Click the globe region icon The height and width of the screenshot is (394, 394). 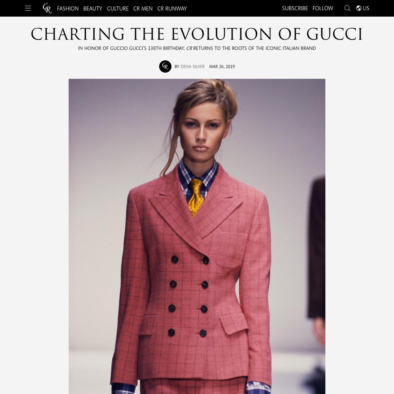(359, 8)
